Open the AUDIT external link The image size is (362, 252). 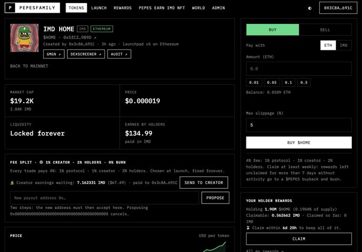coord(119,54)
